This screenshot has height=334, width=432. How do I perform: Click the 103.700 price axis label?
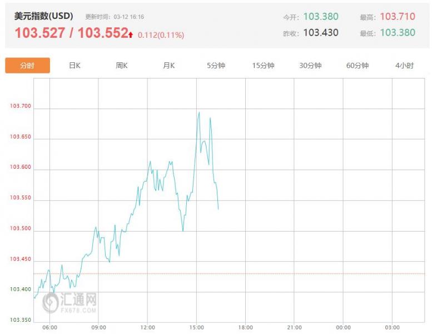pos(20,106)
